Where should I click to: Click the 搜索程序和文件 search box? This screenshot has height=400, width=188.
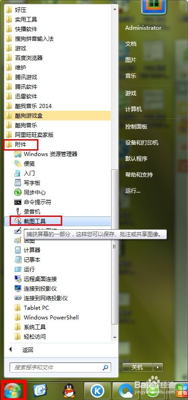[x=60, y=368]
